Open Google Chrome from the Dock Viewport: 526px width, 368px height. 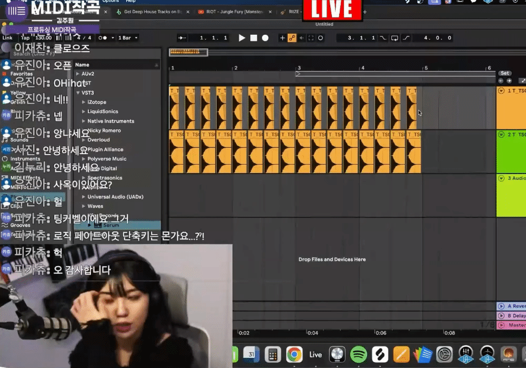[294, 354]
